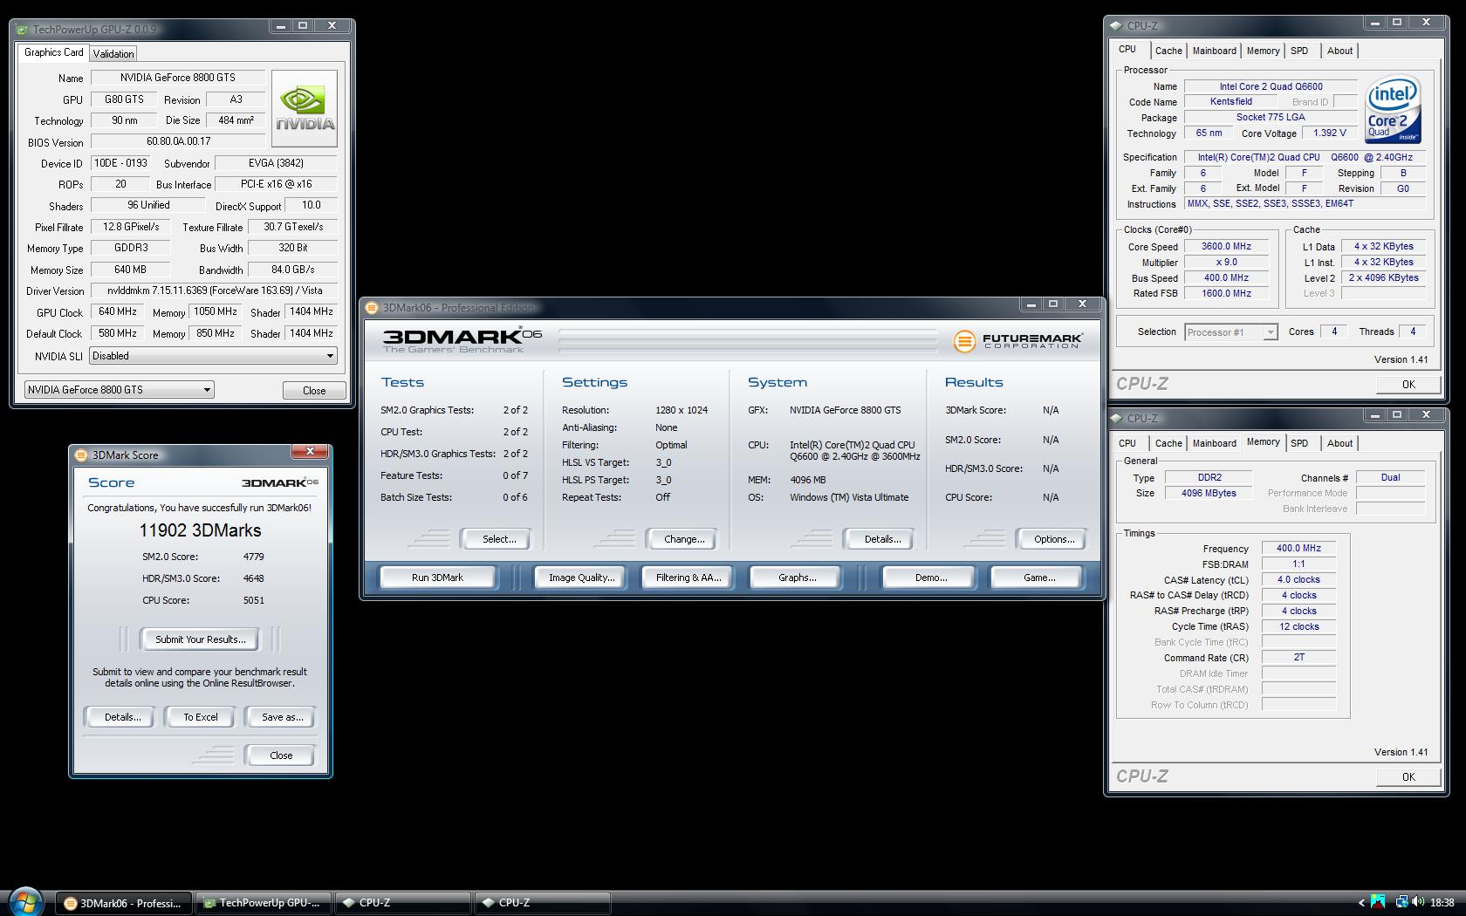1466x916 pixels.
Task: Switch to TechPowerUp GPU-Z taskbar item
Action: pyautogui.click(x=264, y=903)
